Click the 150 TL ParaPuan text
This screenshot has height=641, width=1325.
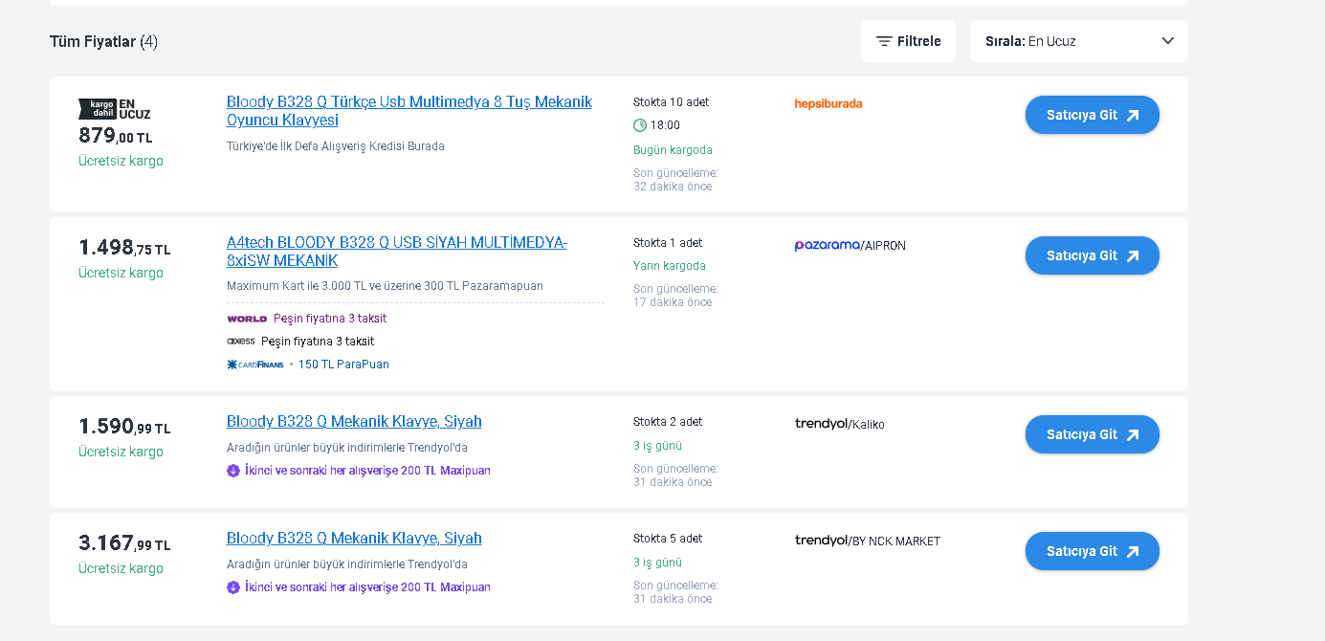343,365
